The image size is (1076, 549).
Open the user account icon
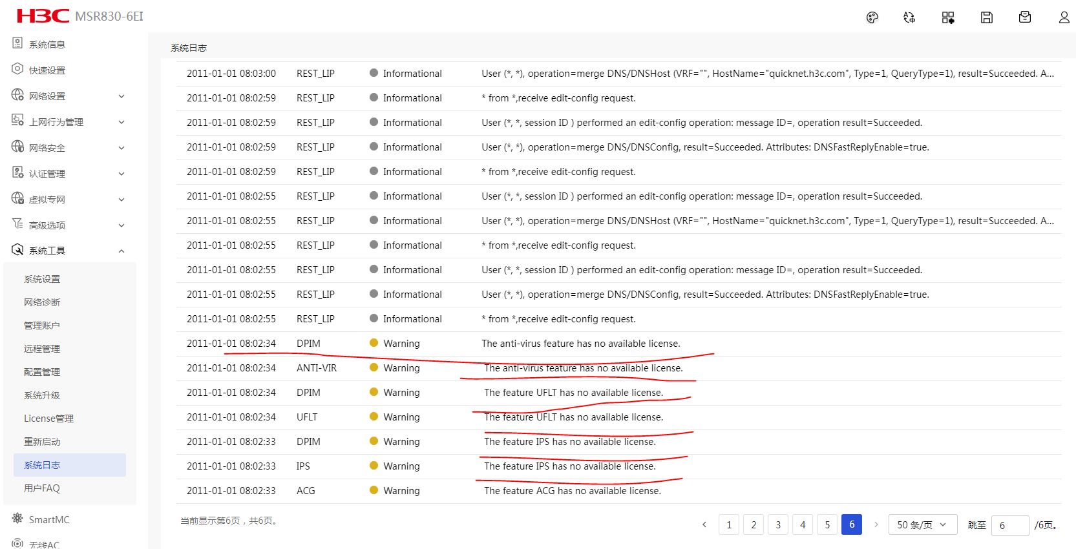(1064, 17)
